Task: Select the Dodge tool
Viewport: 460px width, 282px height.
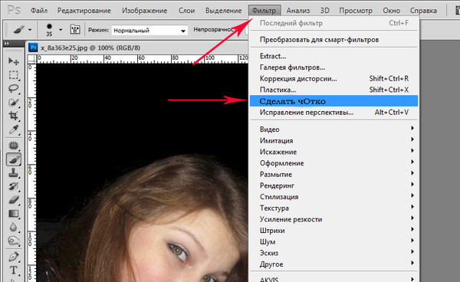Action: coord(14,241)
